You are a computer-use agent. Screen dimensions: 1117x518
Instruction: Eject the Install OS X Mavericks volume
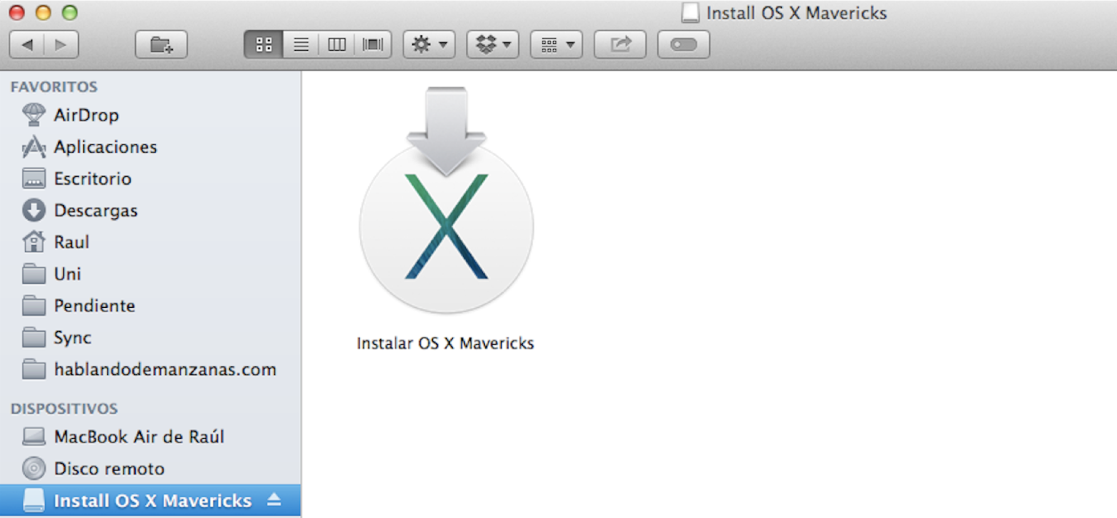274,500
